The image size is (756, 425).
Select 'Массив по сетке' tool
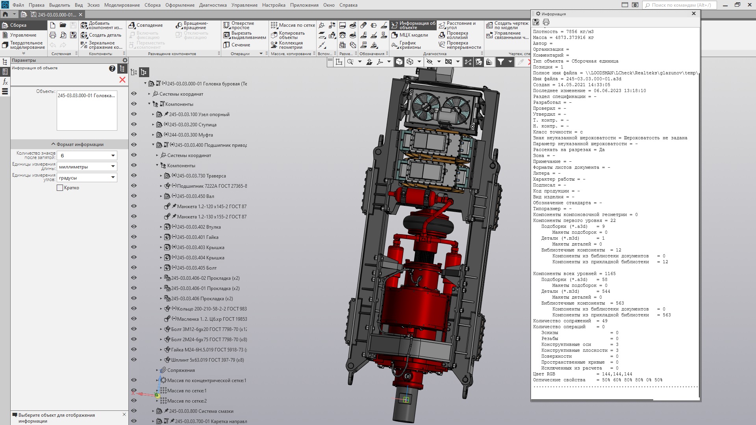(274, 25)
